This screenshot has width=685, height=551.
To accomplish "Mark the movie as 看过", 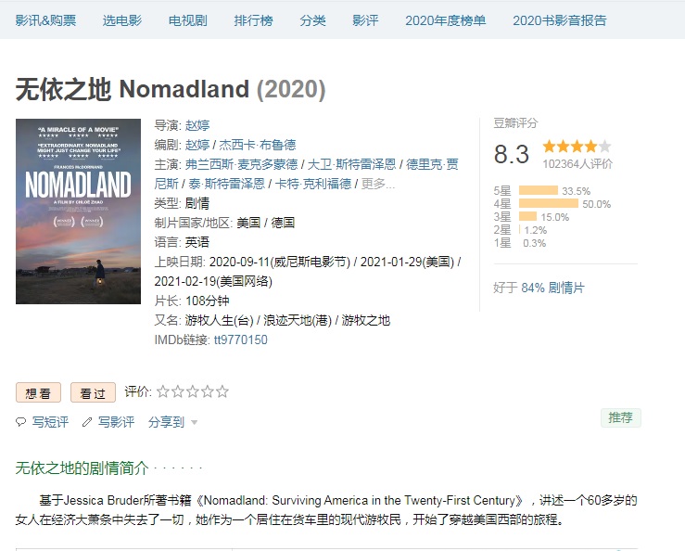I will (x=93, y=393).
